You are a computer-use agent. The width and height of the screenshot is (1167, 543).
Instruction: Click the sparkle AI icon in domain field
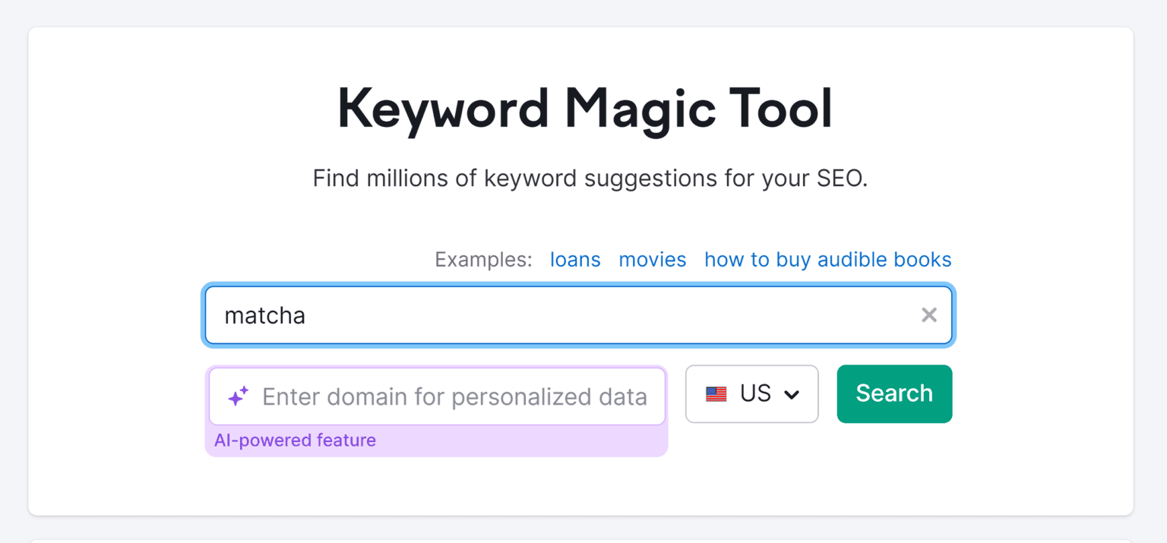click(x=238, y=396)
